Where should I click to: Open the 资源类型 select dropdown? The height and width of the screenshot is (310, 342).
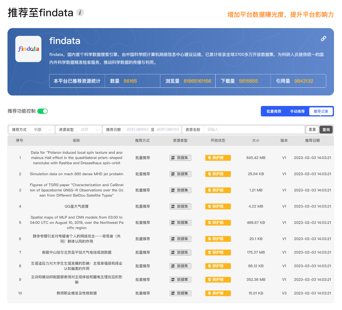coord(90,130)
